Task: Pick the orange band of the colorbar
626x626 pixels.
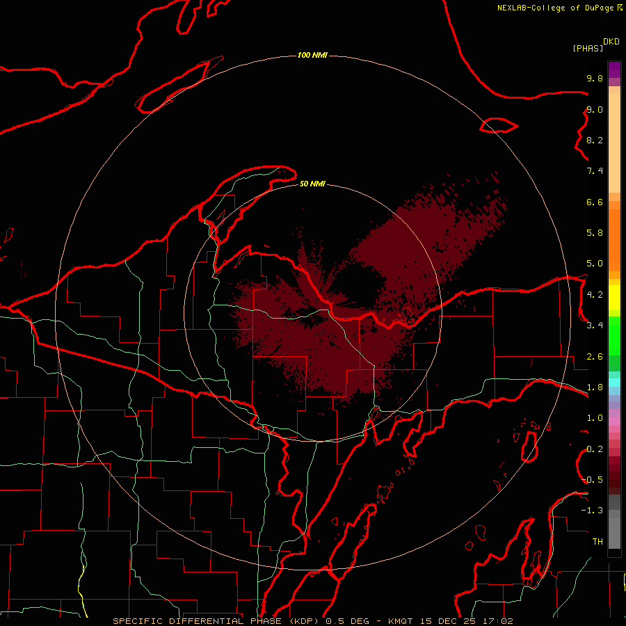Action: (x=614, y=240)
